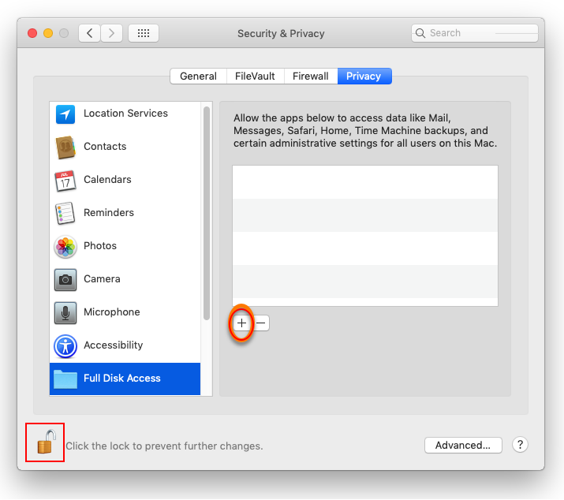Image resolution: width=564 pixels, height=500 pixels.
Task: Select the Calendars label
Action: tap(107, 180)
